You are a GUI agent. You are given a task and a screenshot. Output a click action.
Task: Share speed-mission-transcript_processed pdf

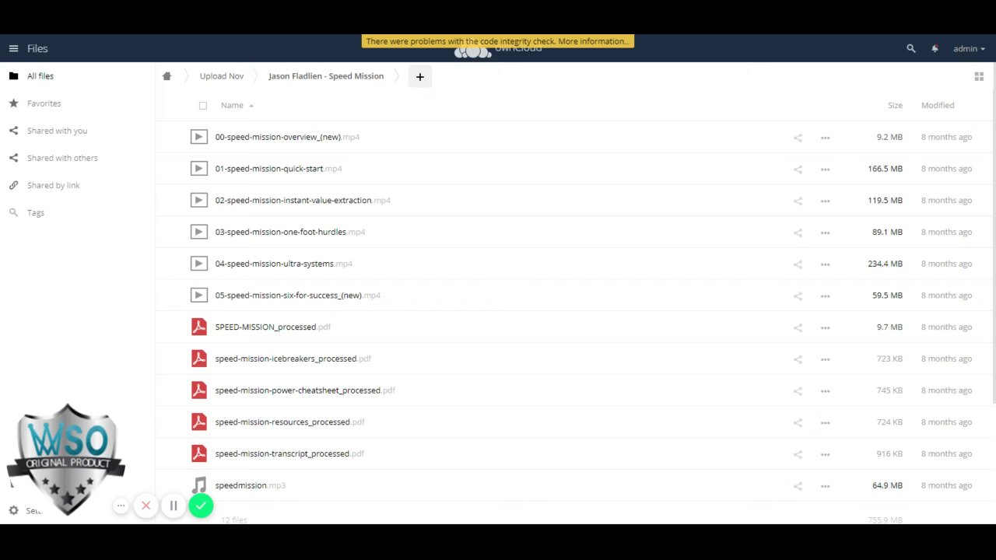coord(798,454)
